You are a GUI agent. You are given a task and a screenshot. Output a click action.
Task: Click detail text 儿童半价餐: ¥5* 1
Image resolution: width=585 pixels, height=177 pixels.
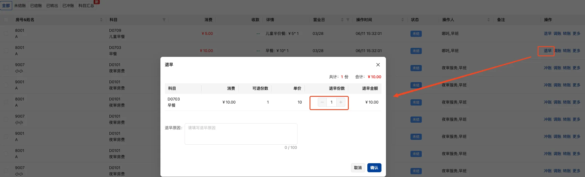pos(282,33)
